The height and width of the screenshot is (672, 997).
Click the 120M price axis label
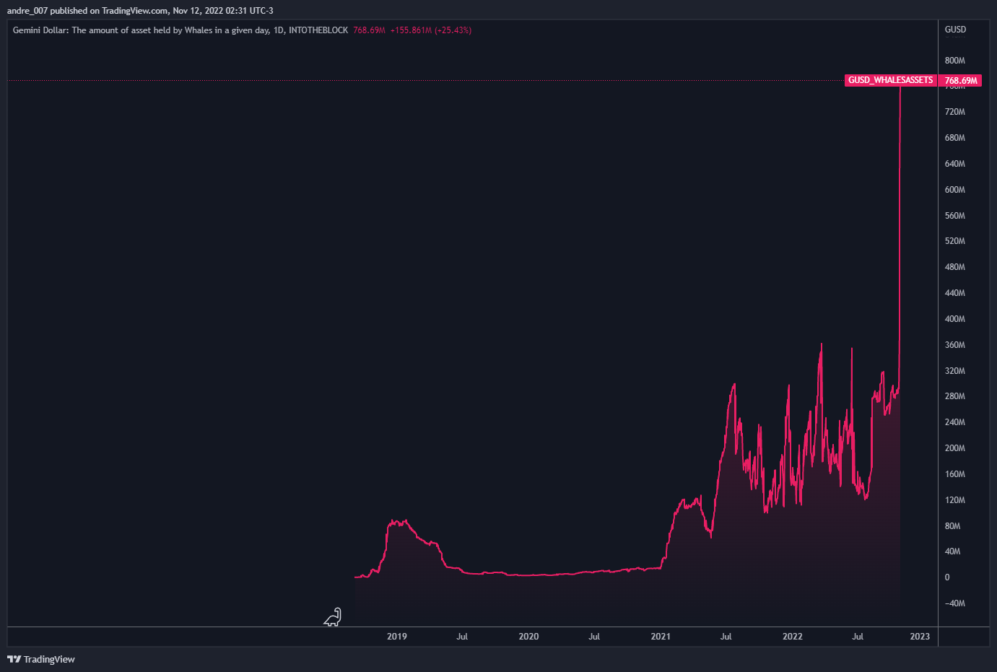pos(954,500)
